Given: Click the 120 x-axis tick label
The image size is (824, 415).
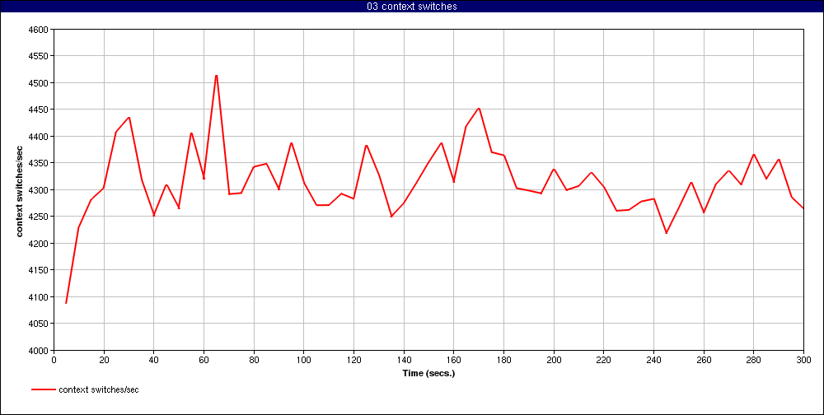Looking at the screenshot, I should [x=353, y=360].
